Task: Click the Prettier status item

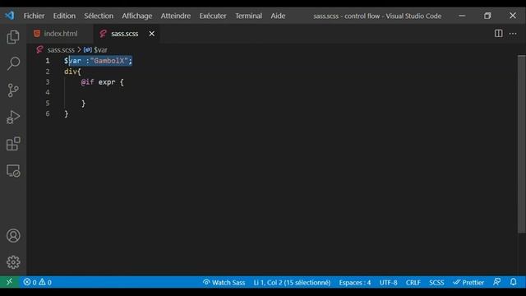Action: [x=468, y=282]
